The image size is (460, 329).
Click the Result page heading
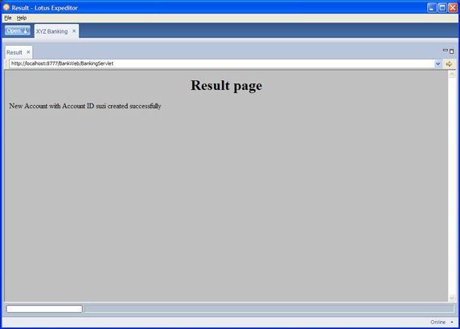[x=227, y=86]
